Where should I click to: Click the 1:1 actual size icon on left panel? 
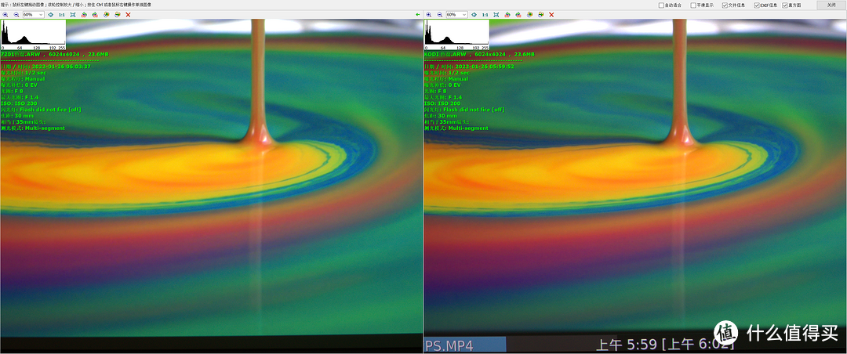tap(61, 15)
